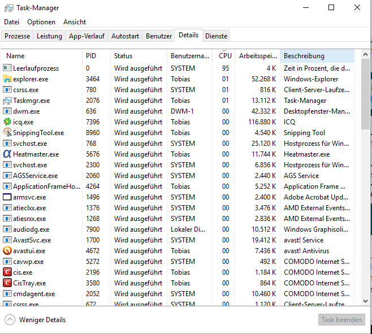The width and height of the screenshot is (372, 334).
Task: Click the avast! Service description
Action: 304,240
